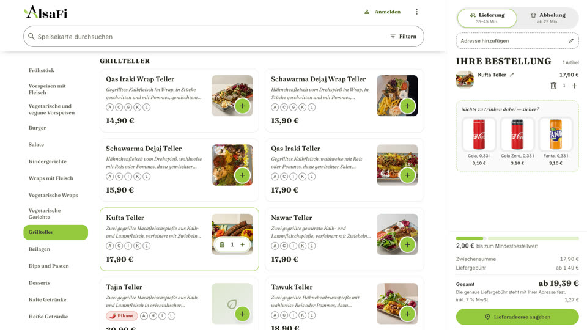Select Dips und Pasten category
The height and width of the screenshot is (330, 587).
click(49, 266)
